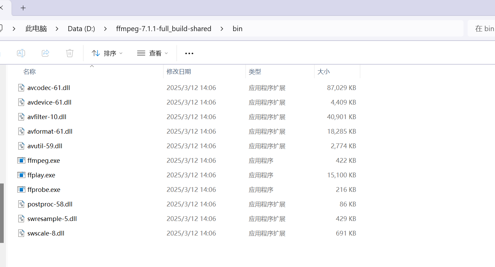The width and height of the screenshot is (495, 267).
Task: Click the 422 KB size cell
Action: click(x=346, y=161)
